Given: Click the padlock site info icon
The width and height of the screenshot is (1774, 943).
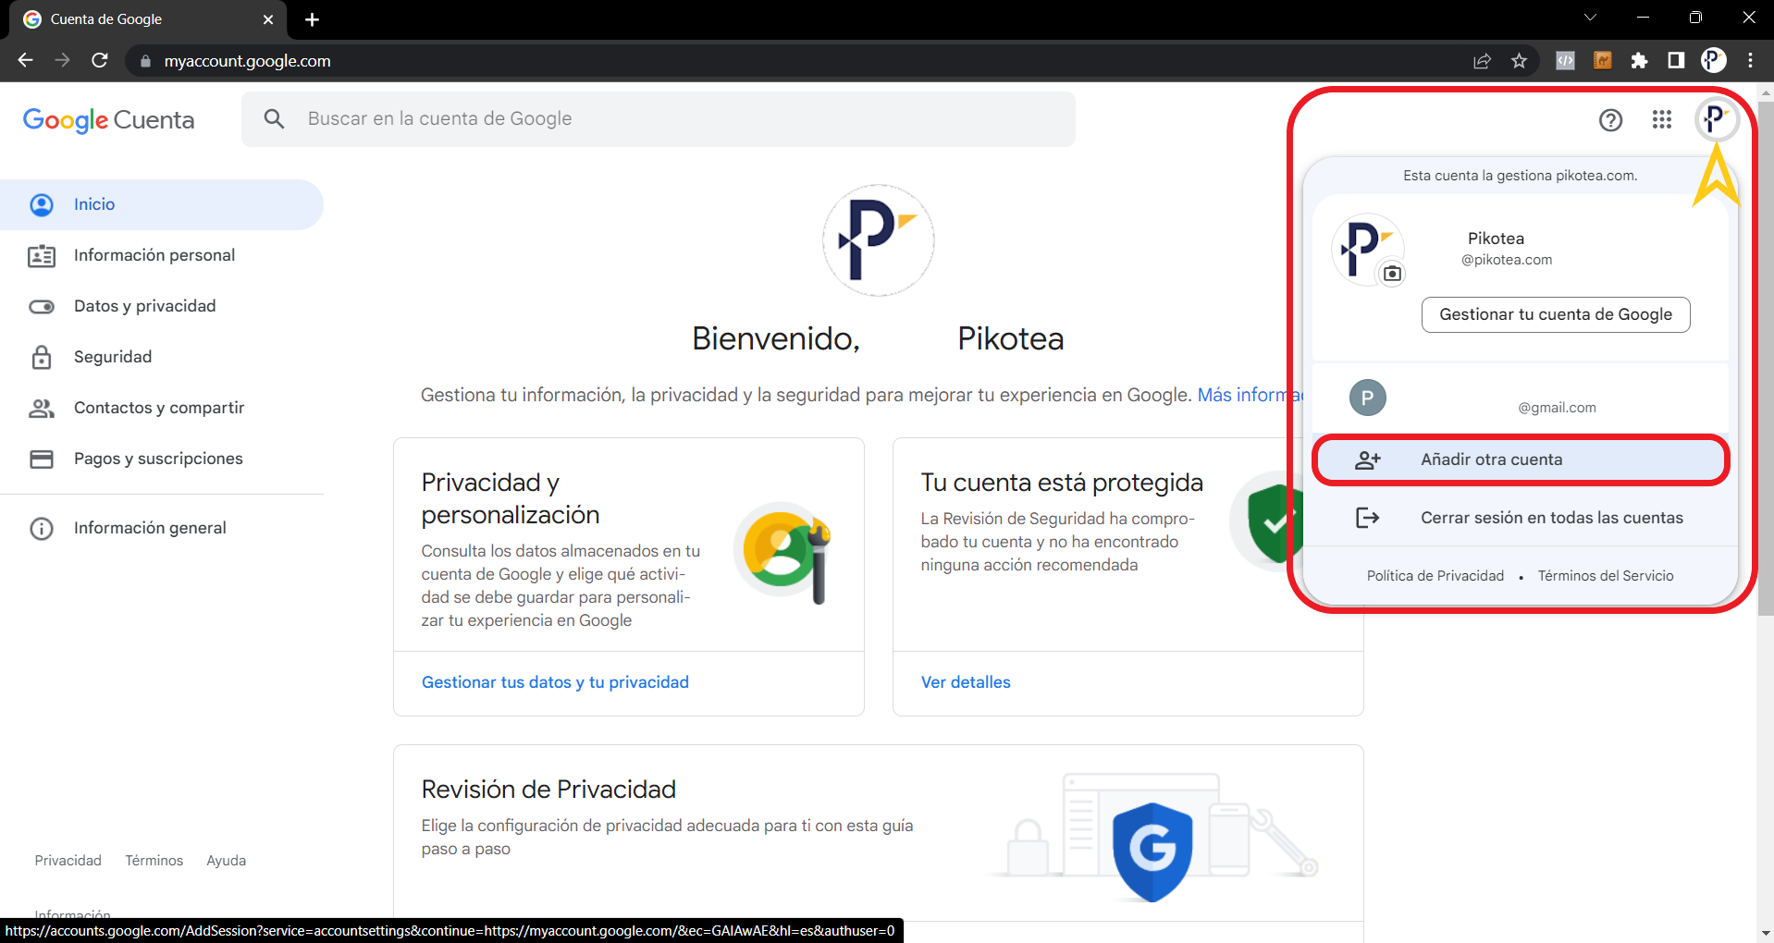Looking at the screenshot, I should pos(145,61).
